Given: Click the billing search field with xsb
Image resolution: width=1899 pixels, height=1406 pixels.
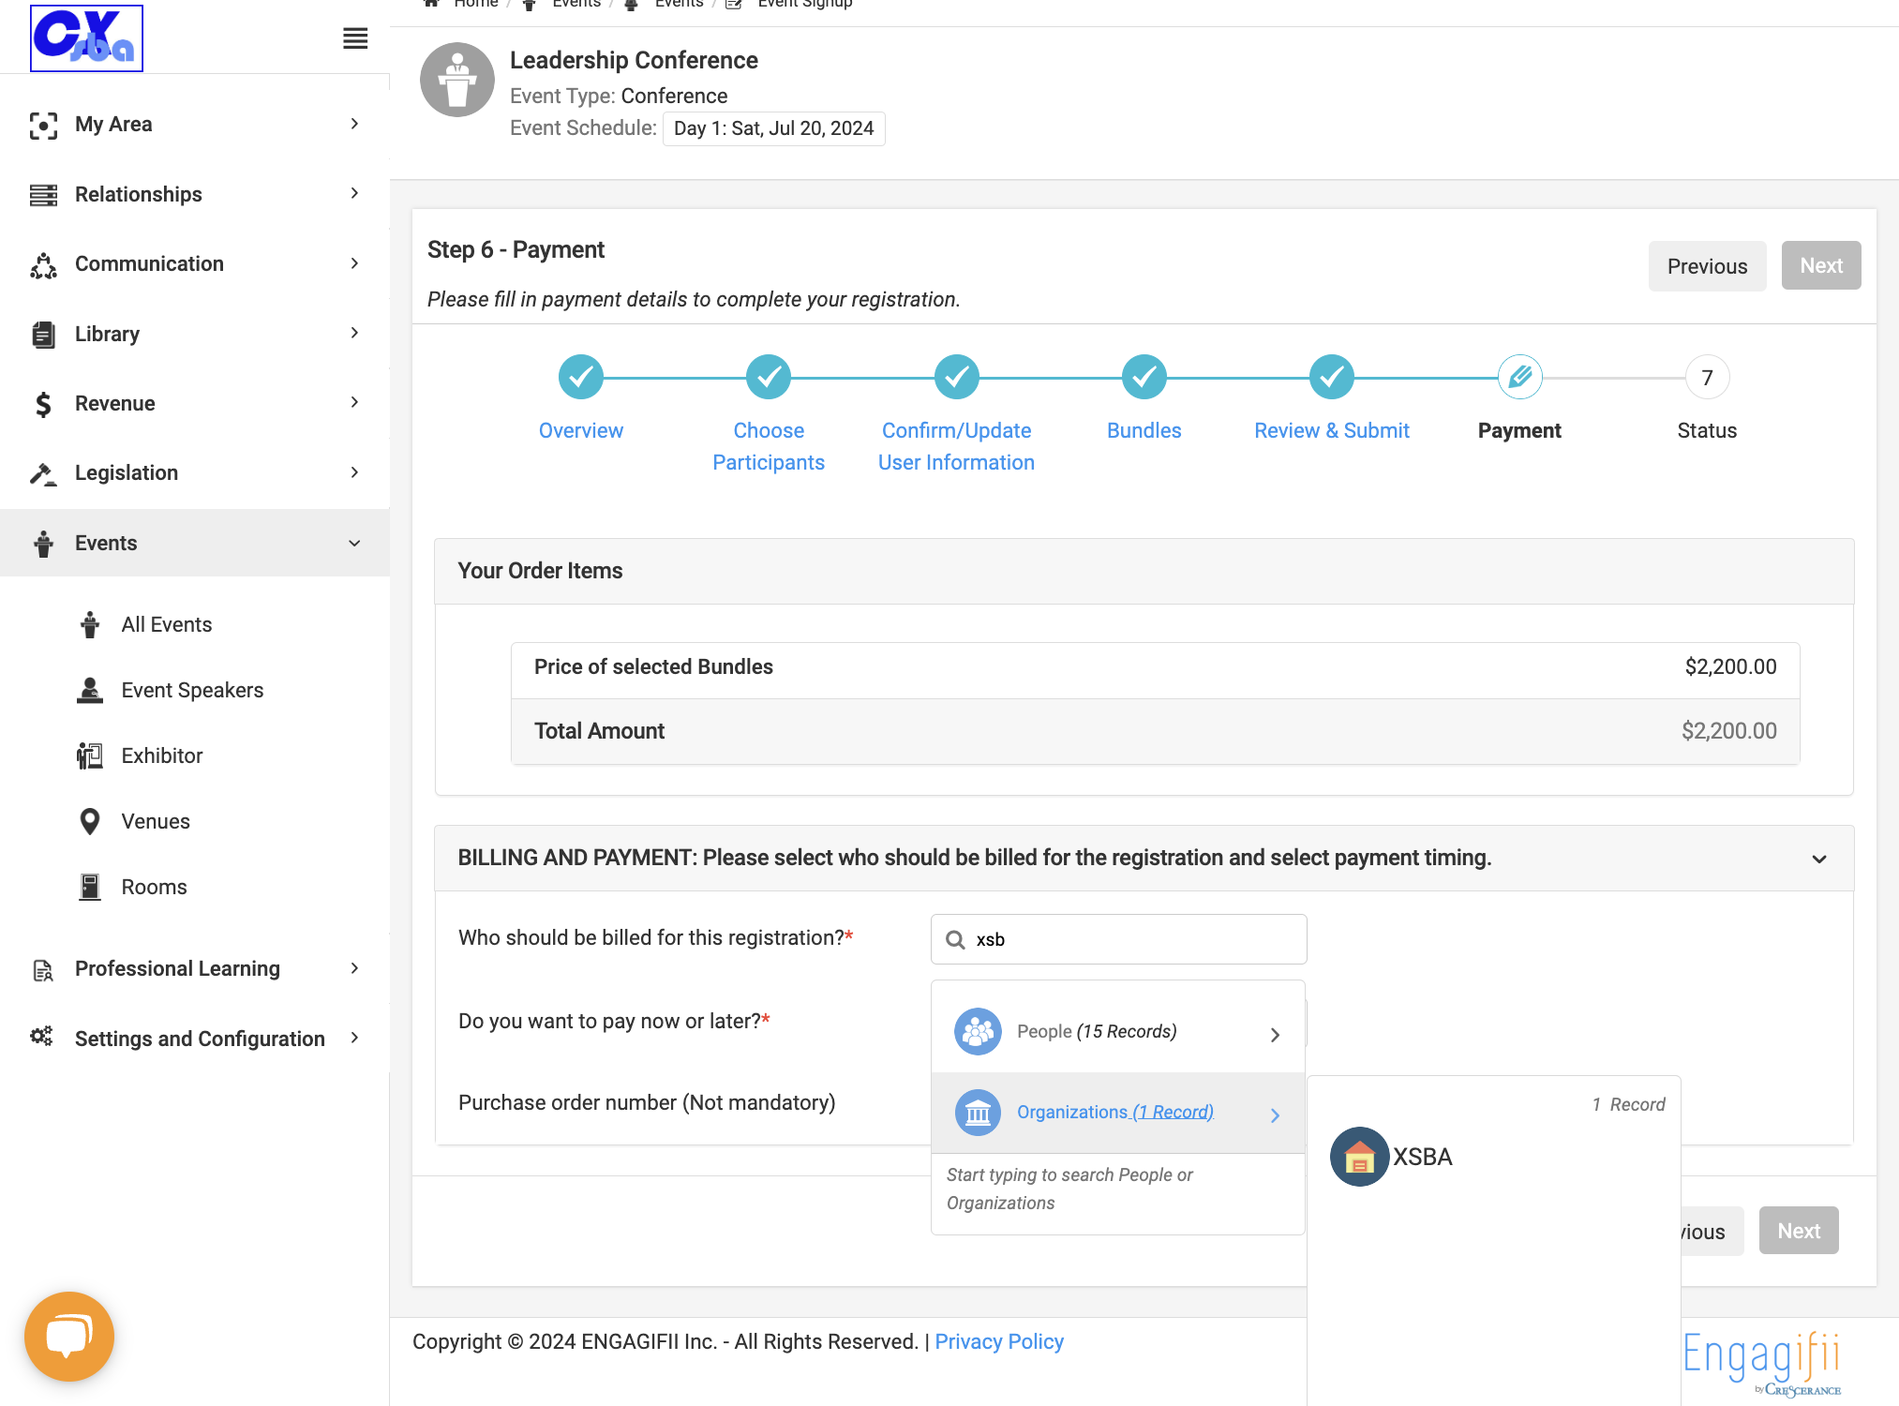Looking at the screenshot, I should click(1118, 939).
